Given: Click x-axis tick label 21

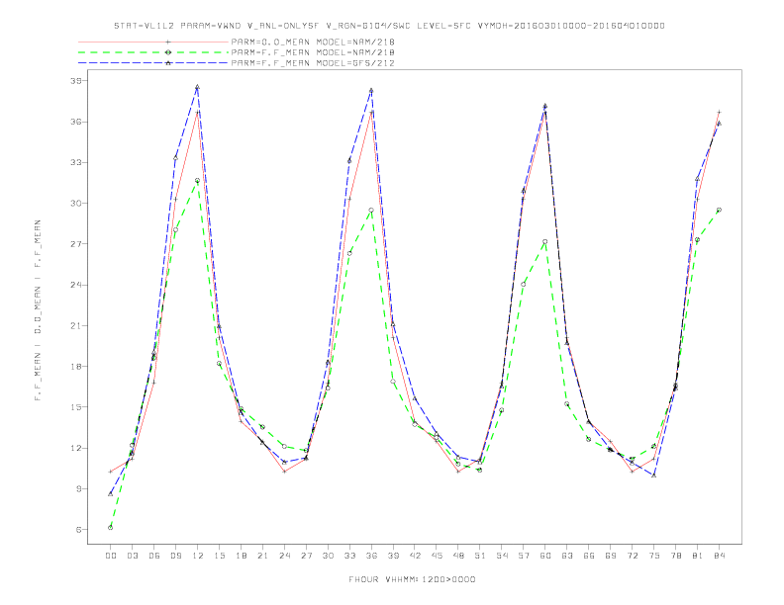Looking at the screenshot, I should [262, 556].
